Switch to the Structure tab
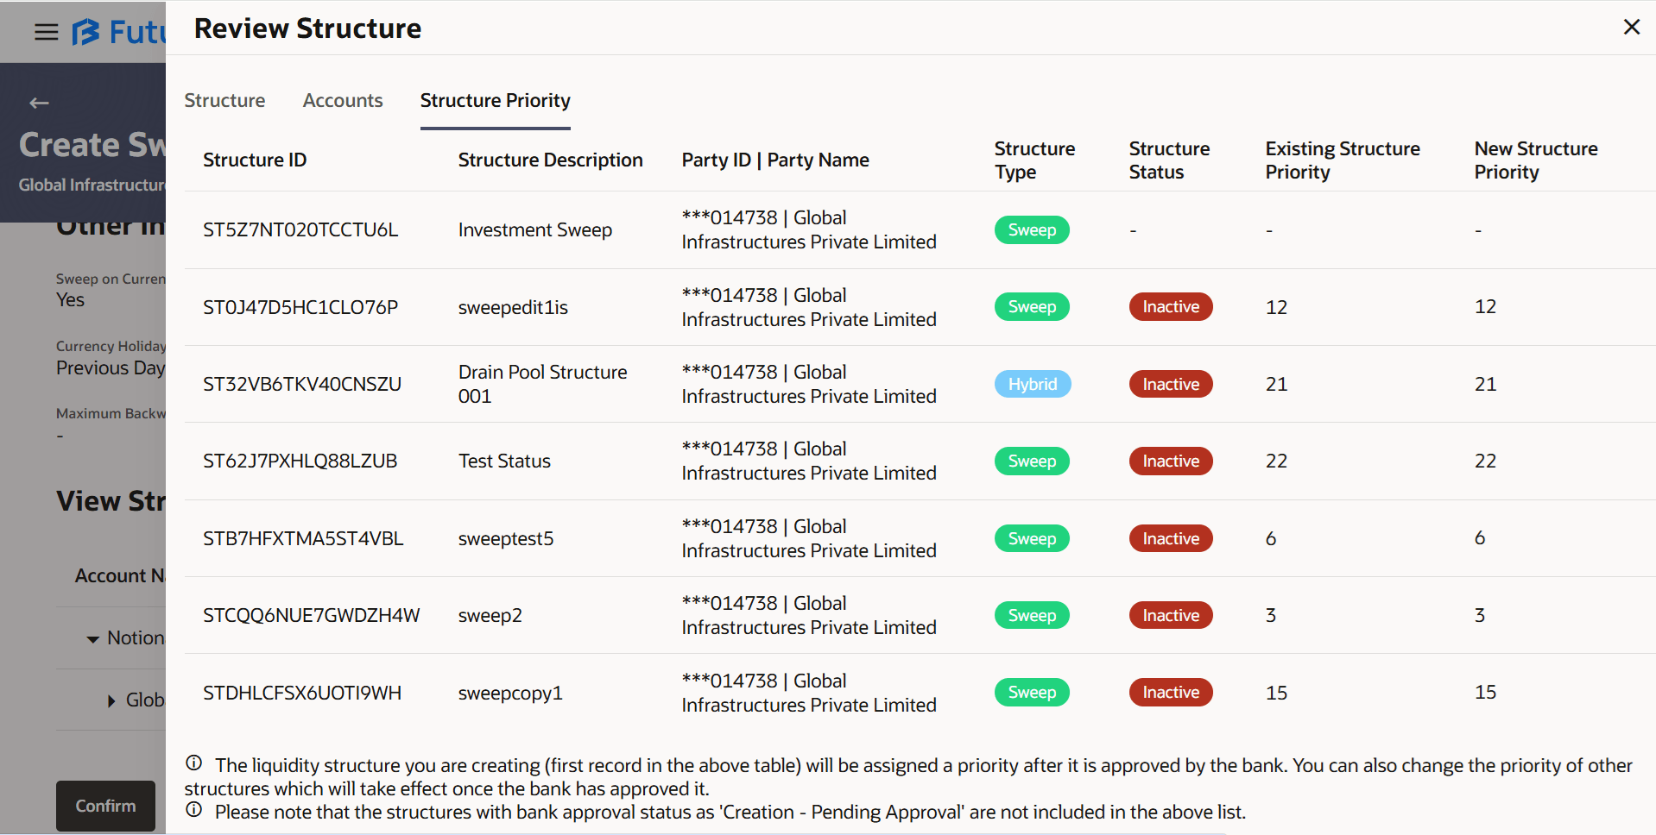 [224, 100]
